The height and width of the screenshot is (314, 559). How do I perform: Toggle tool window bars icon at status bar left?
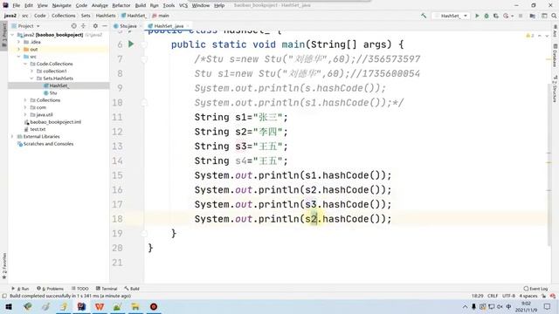point(4,296)
